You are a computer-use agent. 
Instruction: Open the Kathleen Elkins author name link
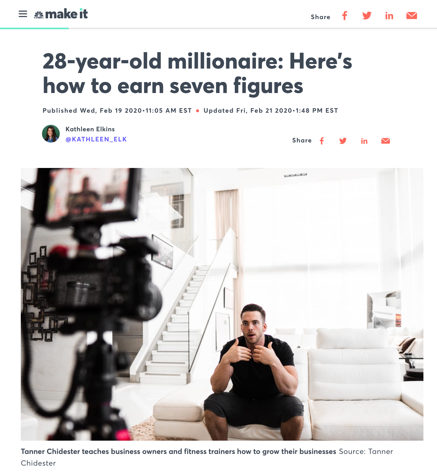point(90,129)
